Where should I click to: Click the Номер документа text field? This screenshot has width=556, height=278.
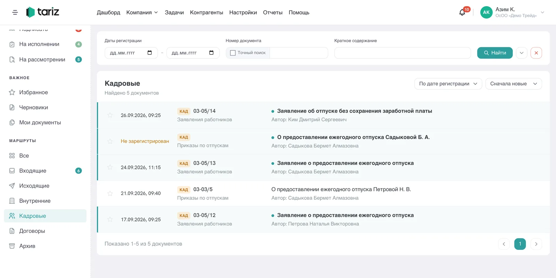[x=299, y=53]
